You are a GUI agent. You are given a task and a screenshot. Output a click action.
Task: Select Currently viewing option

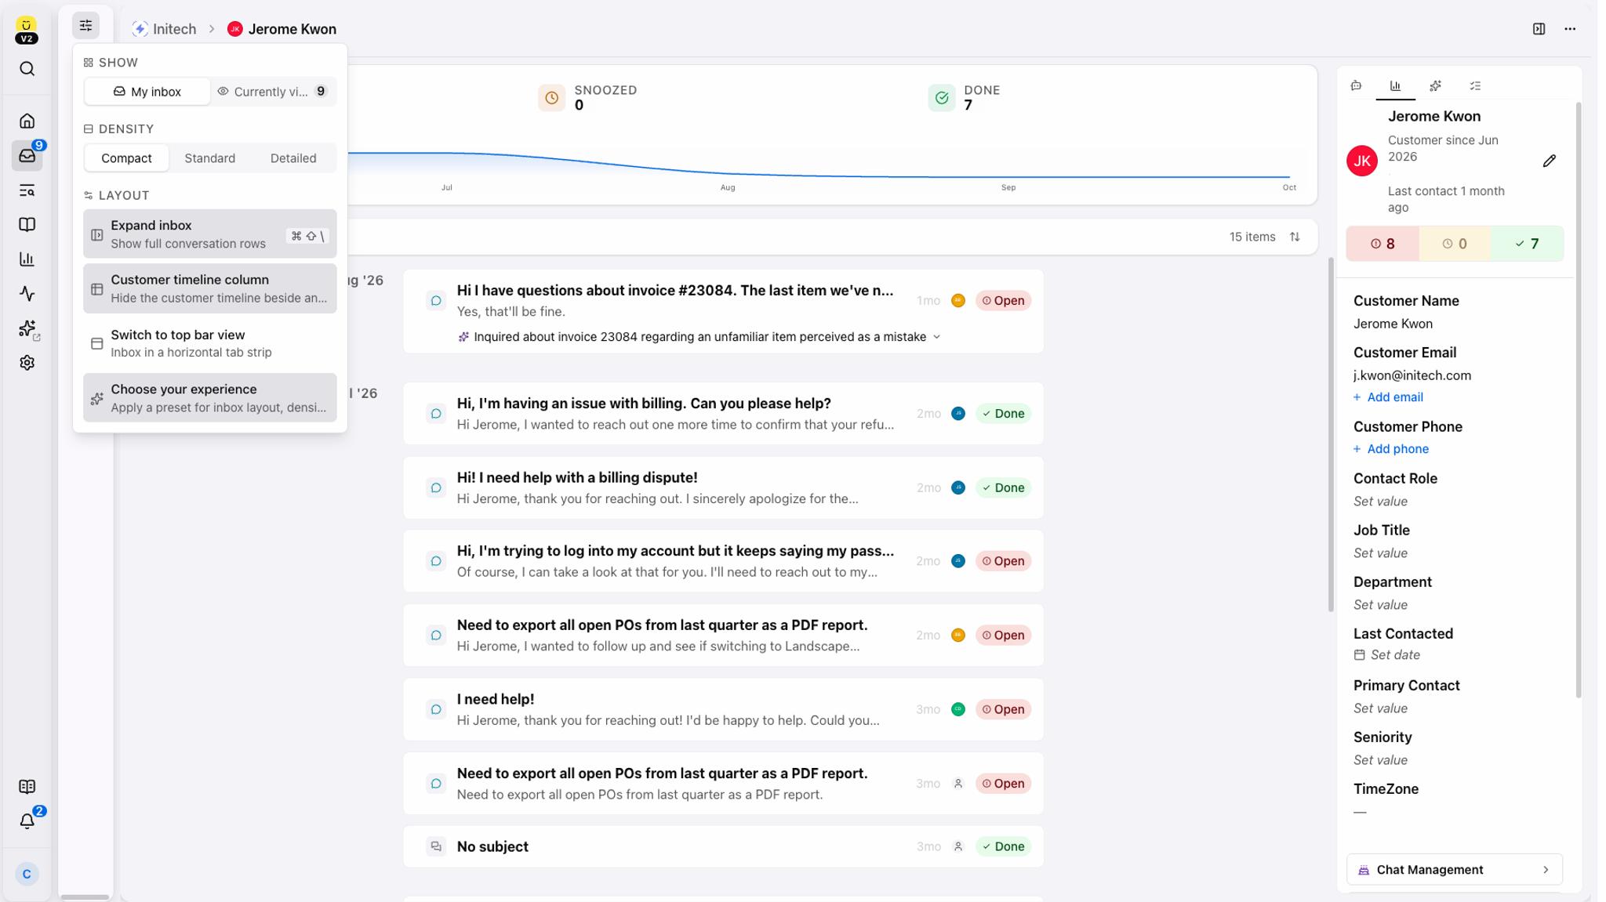point(273,92)
